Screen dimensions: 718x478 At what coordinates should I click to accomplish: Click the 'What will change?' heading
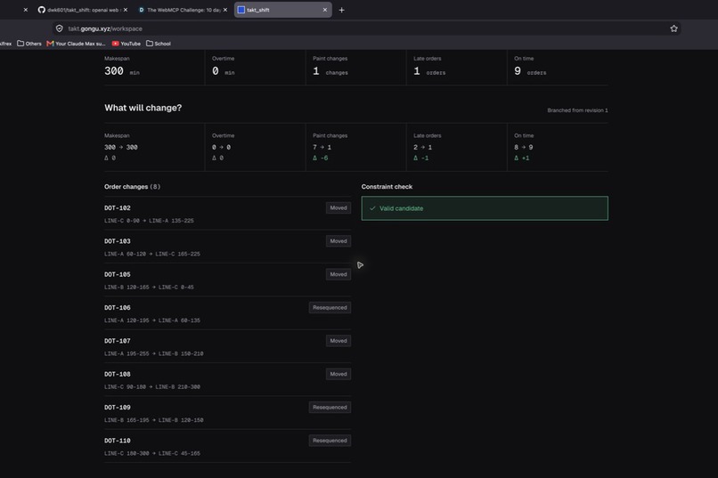[143, 108]
